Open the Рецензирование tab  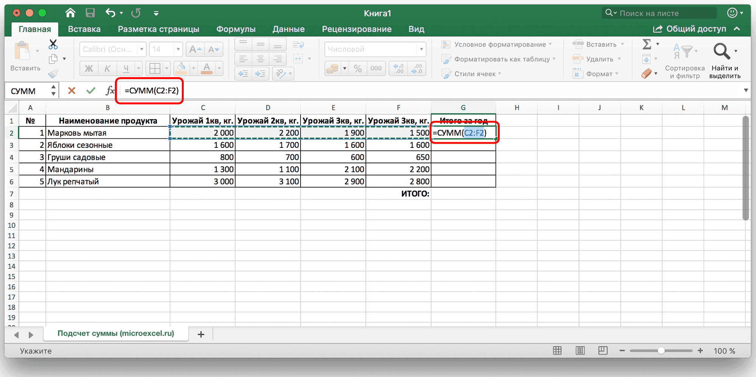357,29
